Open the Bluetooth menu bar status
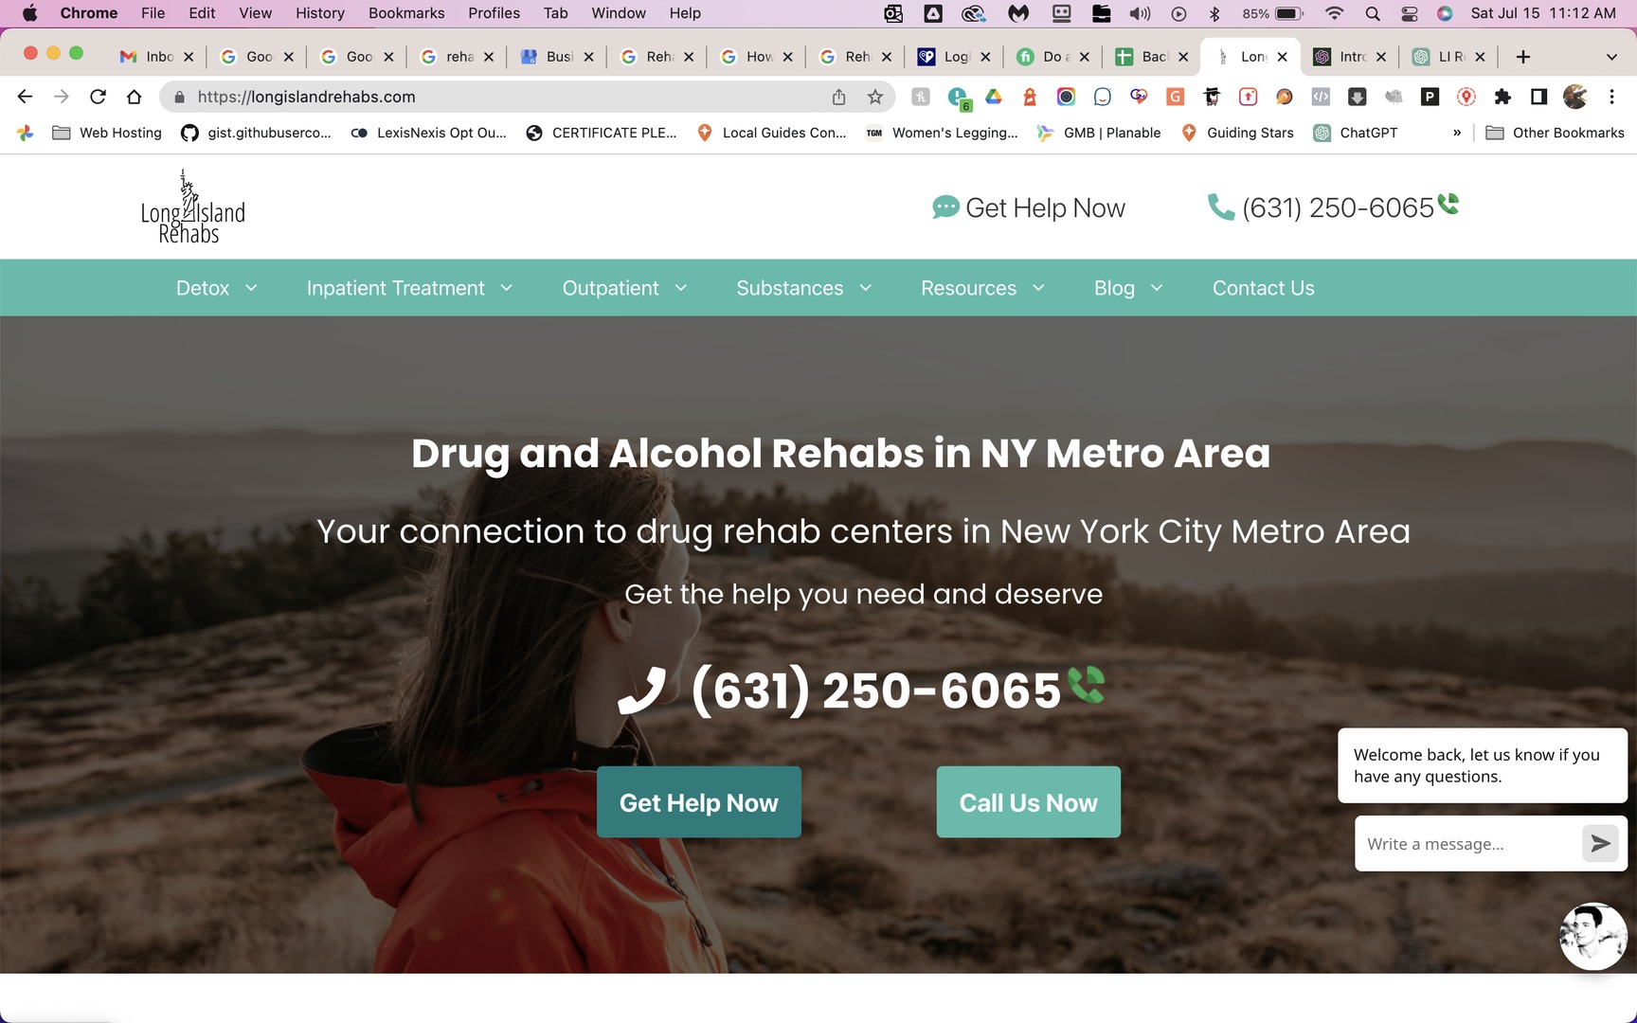Image resolution: width=1637 pixels, height=1023 pixels. (1215, 13)
